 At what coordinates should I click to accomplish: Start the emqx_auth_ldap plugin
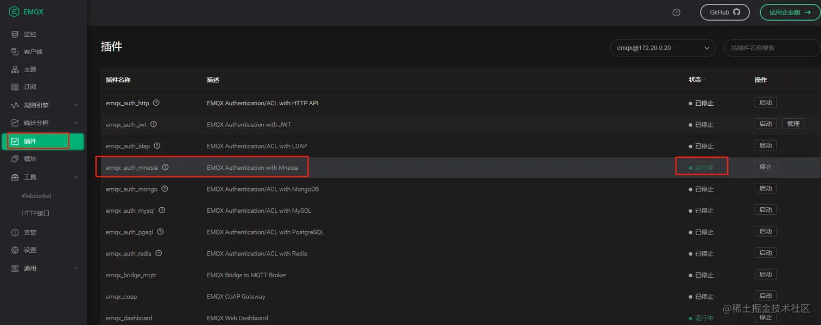tap(766, 145)
